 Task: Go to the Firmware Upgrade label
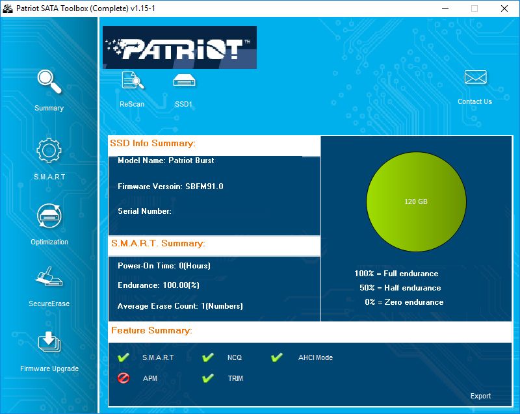49,369
